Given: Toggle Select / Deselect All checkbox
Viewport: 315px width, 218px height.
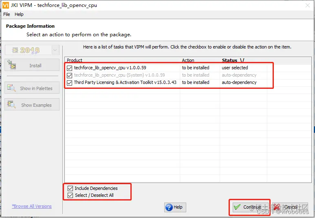Looking at the screenshot, I should [70, 195].
